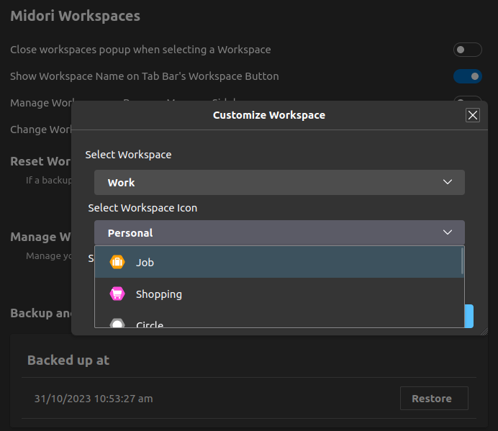Select Circle option in icon list
Image resolution: width=498 pixels, height=431 pixels.
click(279, 319)
